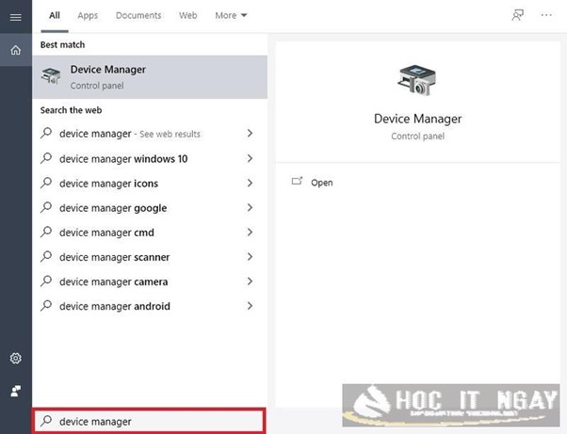Expand arrow for 'device manager - See web results'

pyautogui.click(x=250, y=134)
